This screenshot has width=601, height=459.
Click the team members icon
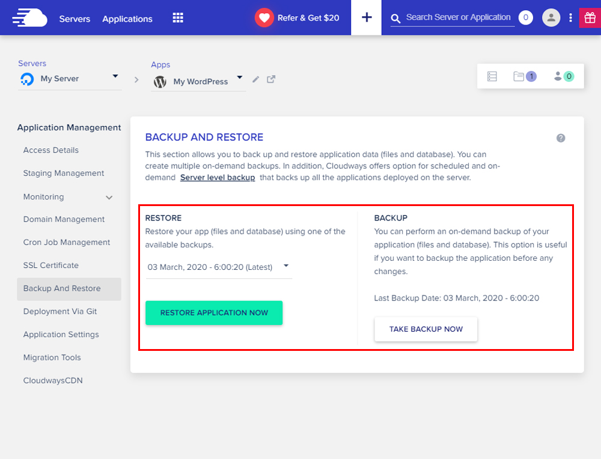(558, 76)
